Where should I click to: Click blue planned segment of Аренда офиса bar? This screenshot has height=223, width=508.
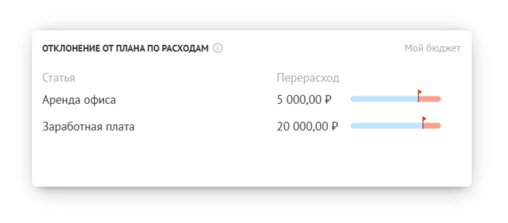384,99
